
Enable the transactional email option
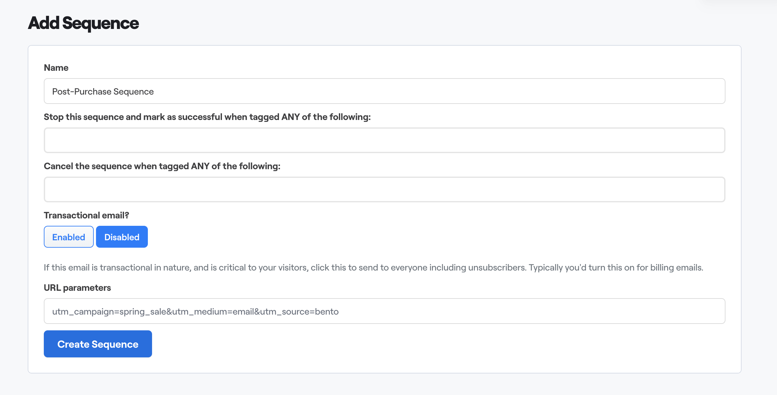coord(69,237)
